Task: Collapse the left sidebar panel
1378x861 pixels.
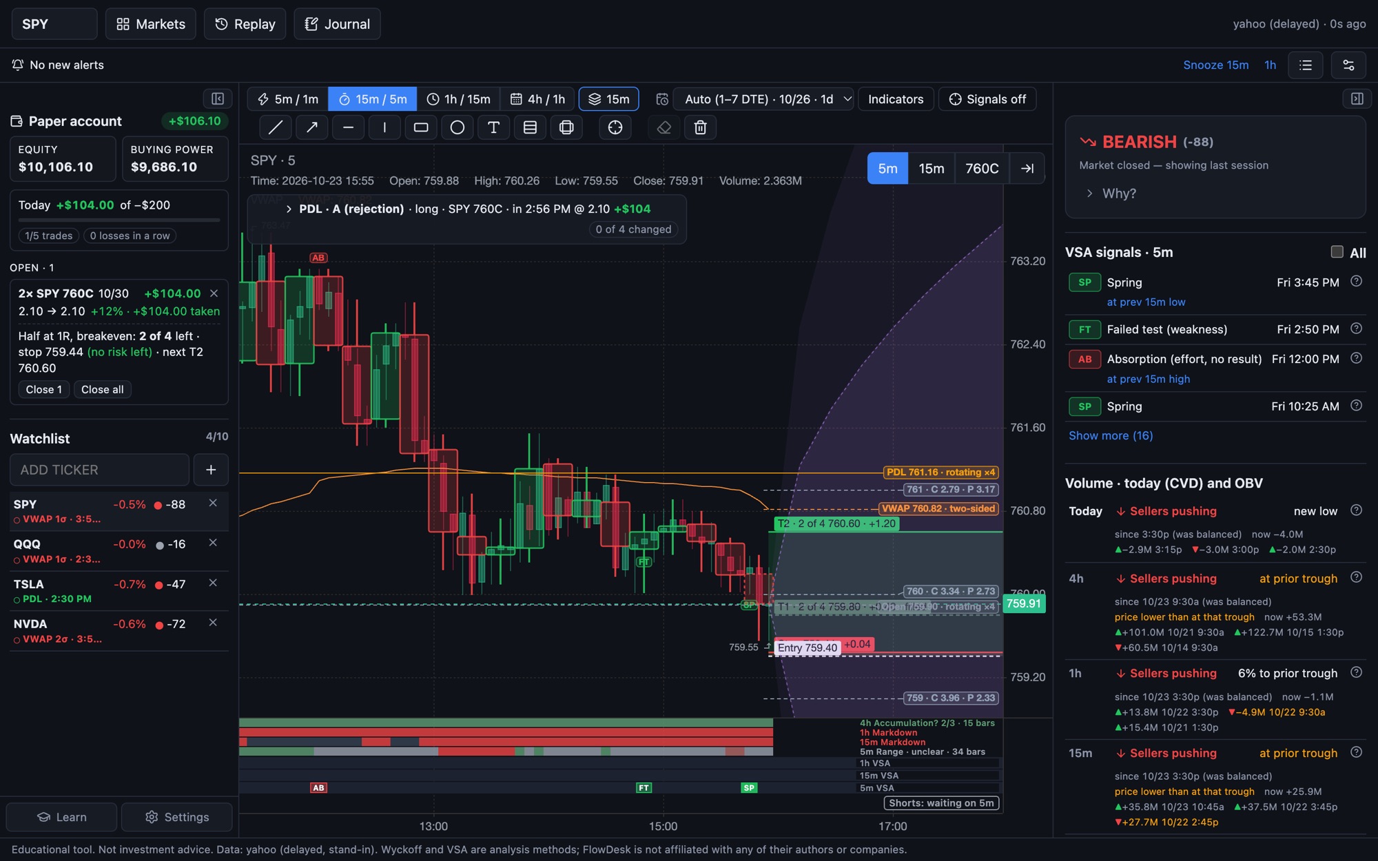Action: [218, 98]
